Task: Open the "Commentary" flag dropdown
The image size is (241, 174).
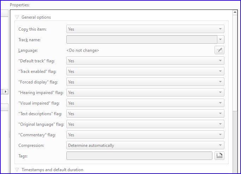Action: 145,135
